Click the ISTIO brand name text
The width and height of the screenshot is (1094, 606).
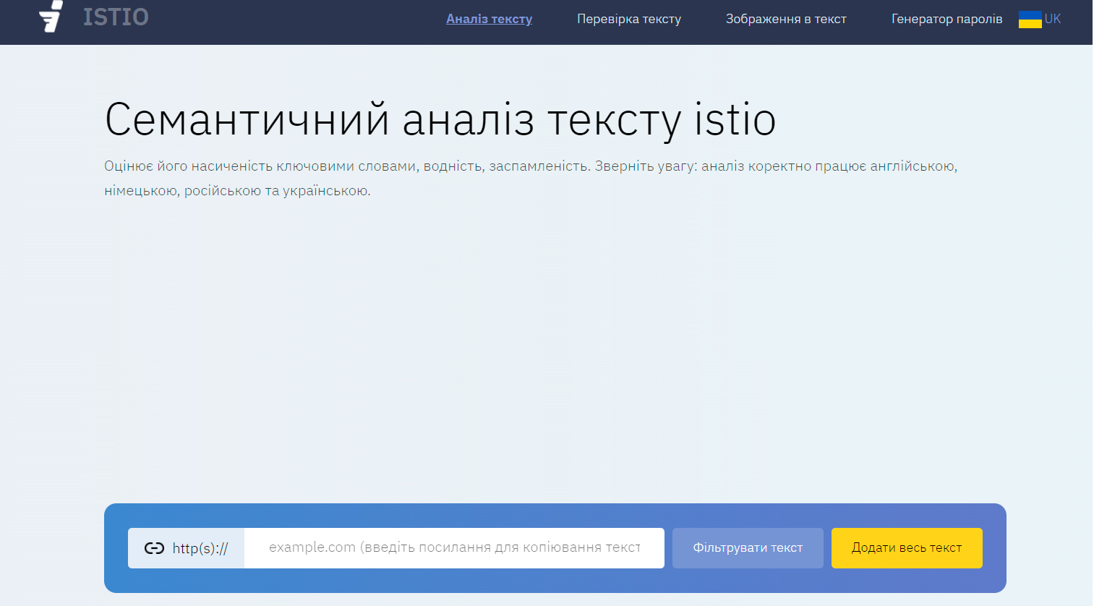click(x=116, y=17)
